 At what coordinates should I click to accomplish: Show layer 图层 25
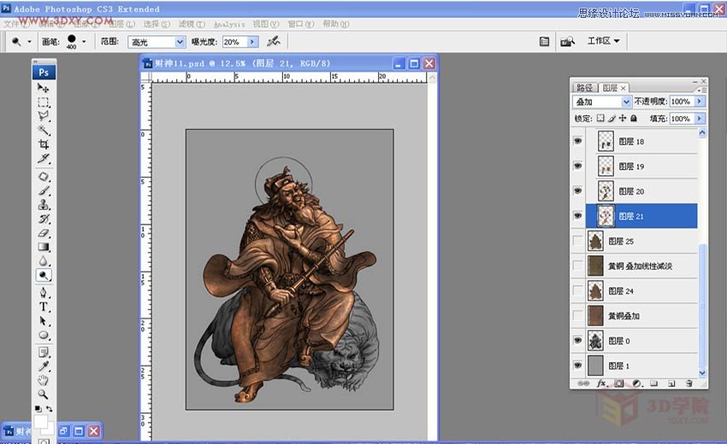point(577,241)
